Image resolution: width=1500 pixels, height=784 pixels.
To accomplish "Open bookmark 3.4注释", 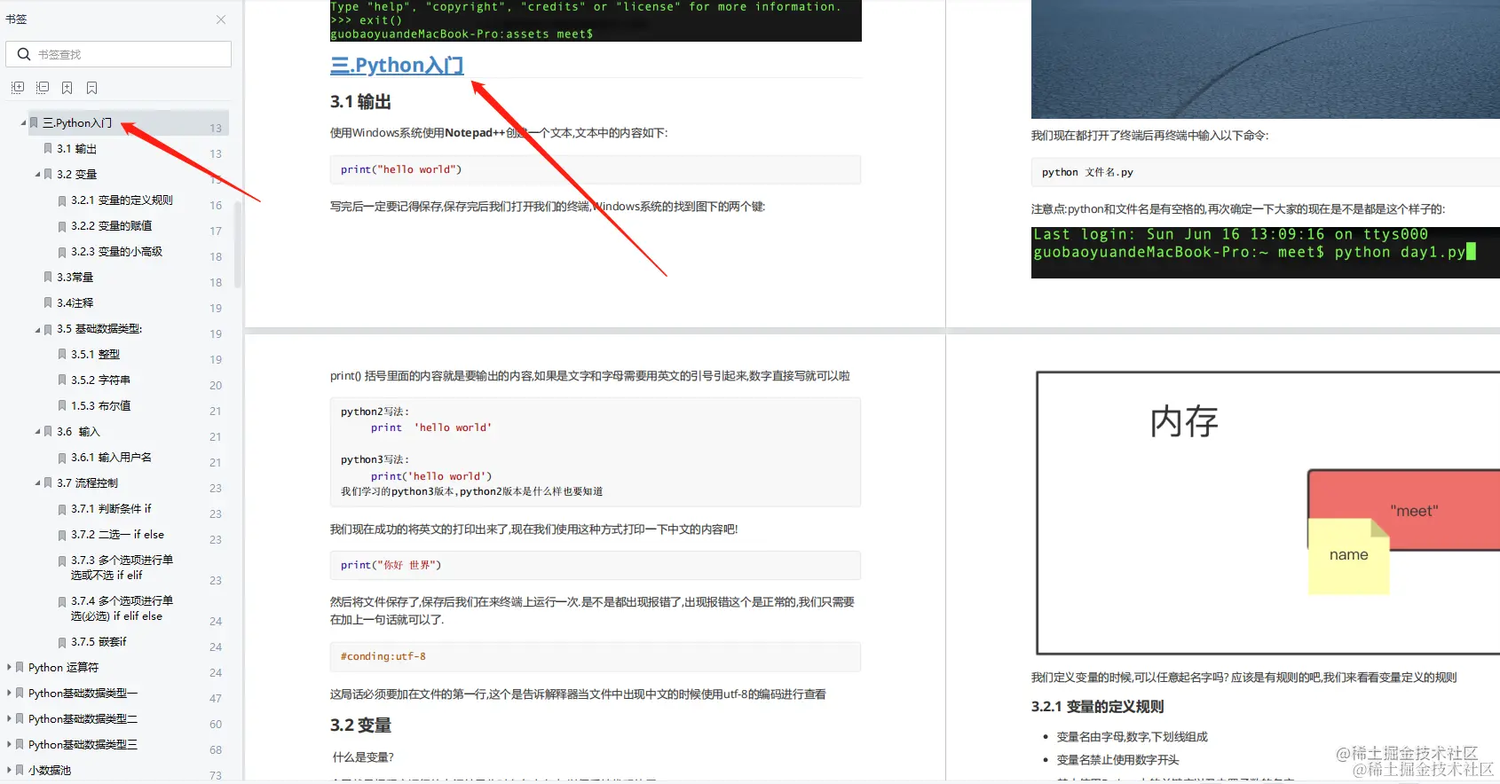I will [x=75, y=303].
